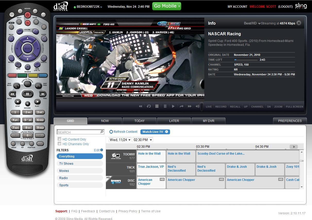Image resolution: width=312 pixels, height=220 pixels.
Task: Click the player skip forward arrow icon
Action: pos(181,106)
